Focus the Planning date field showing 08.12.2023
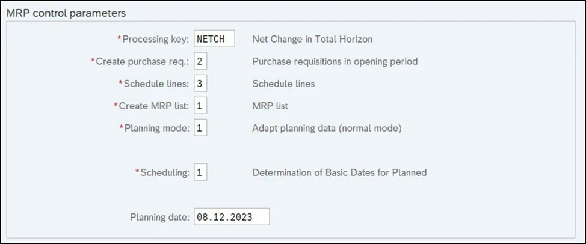Viewport: 586px width, 244px height. (232, 217)
